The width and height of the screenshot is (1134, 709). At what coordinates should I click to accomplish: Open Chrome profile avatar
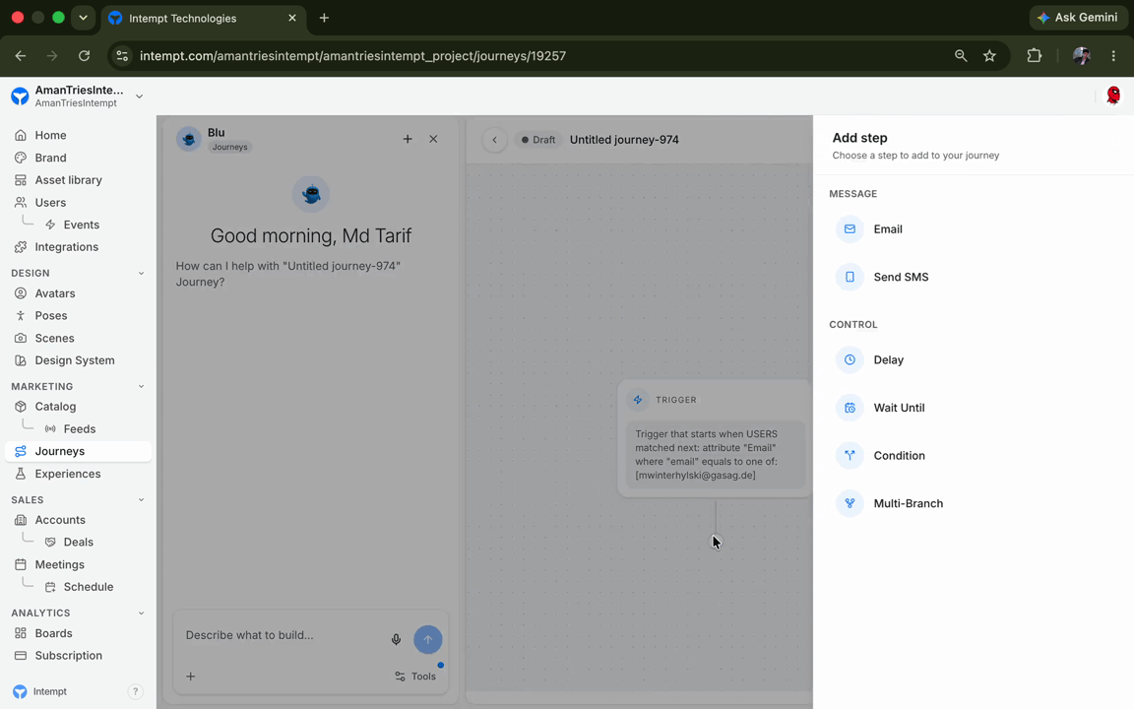point(1081,56)
